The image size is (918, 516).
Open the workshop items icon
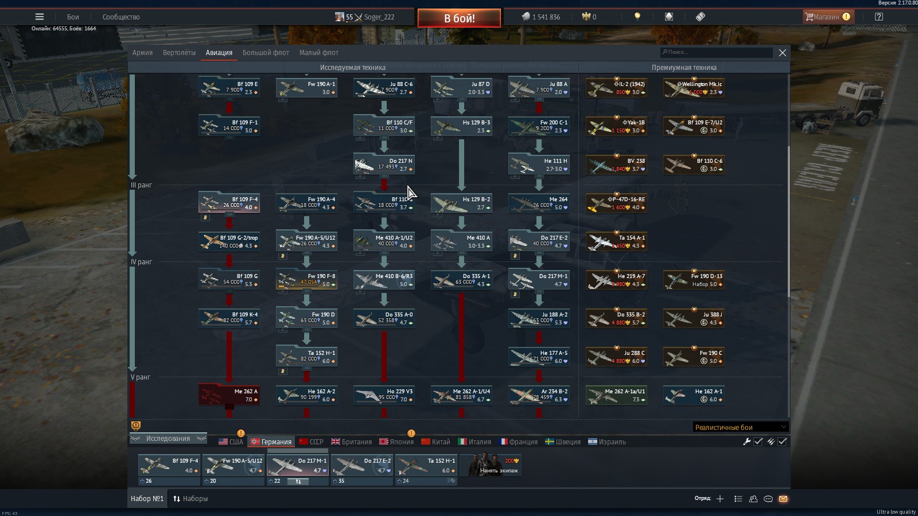coord(668,17)
